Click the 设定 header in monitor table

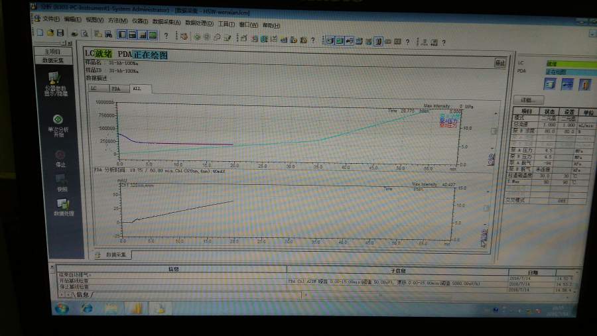[569, 112]
